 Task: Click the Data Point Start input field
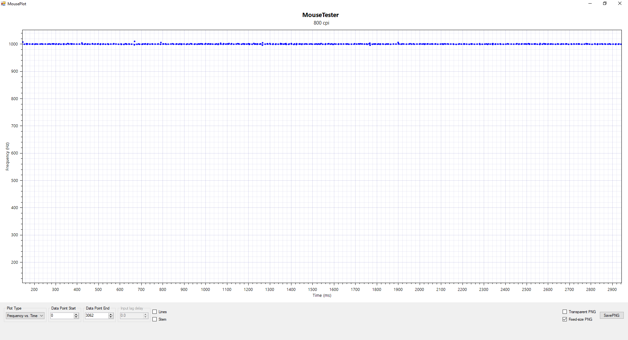click(x=62, y=316)
